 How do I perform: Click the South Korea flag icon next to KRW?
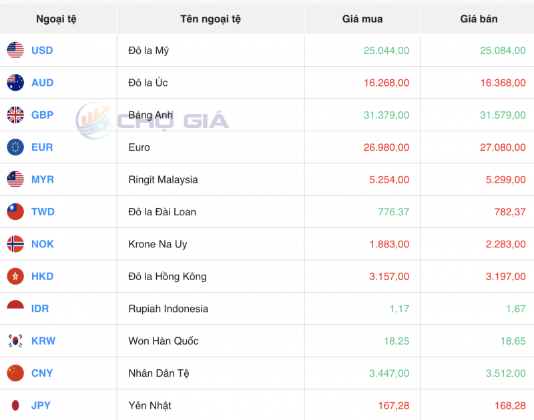[x=15, y=341]
